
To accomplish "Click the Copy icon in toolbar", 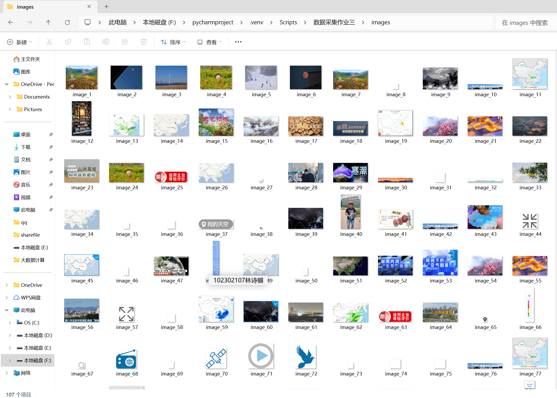I will 68,42.
